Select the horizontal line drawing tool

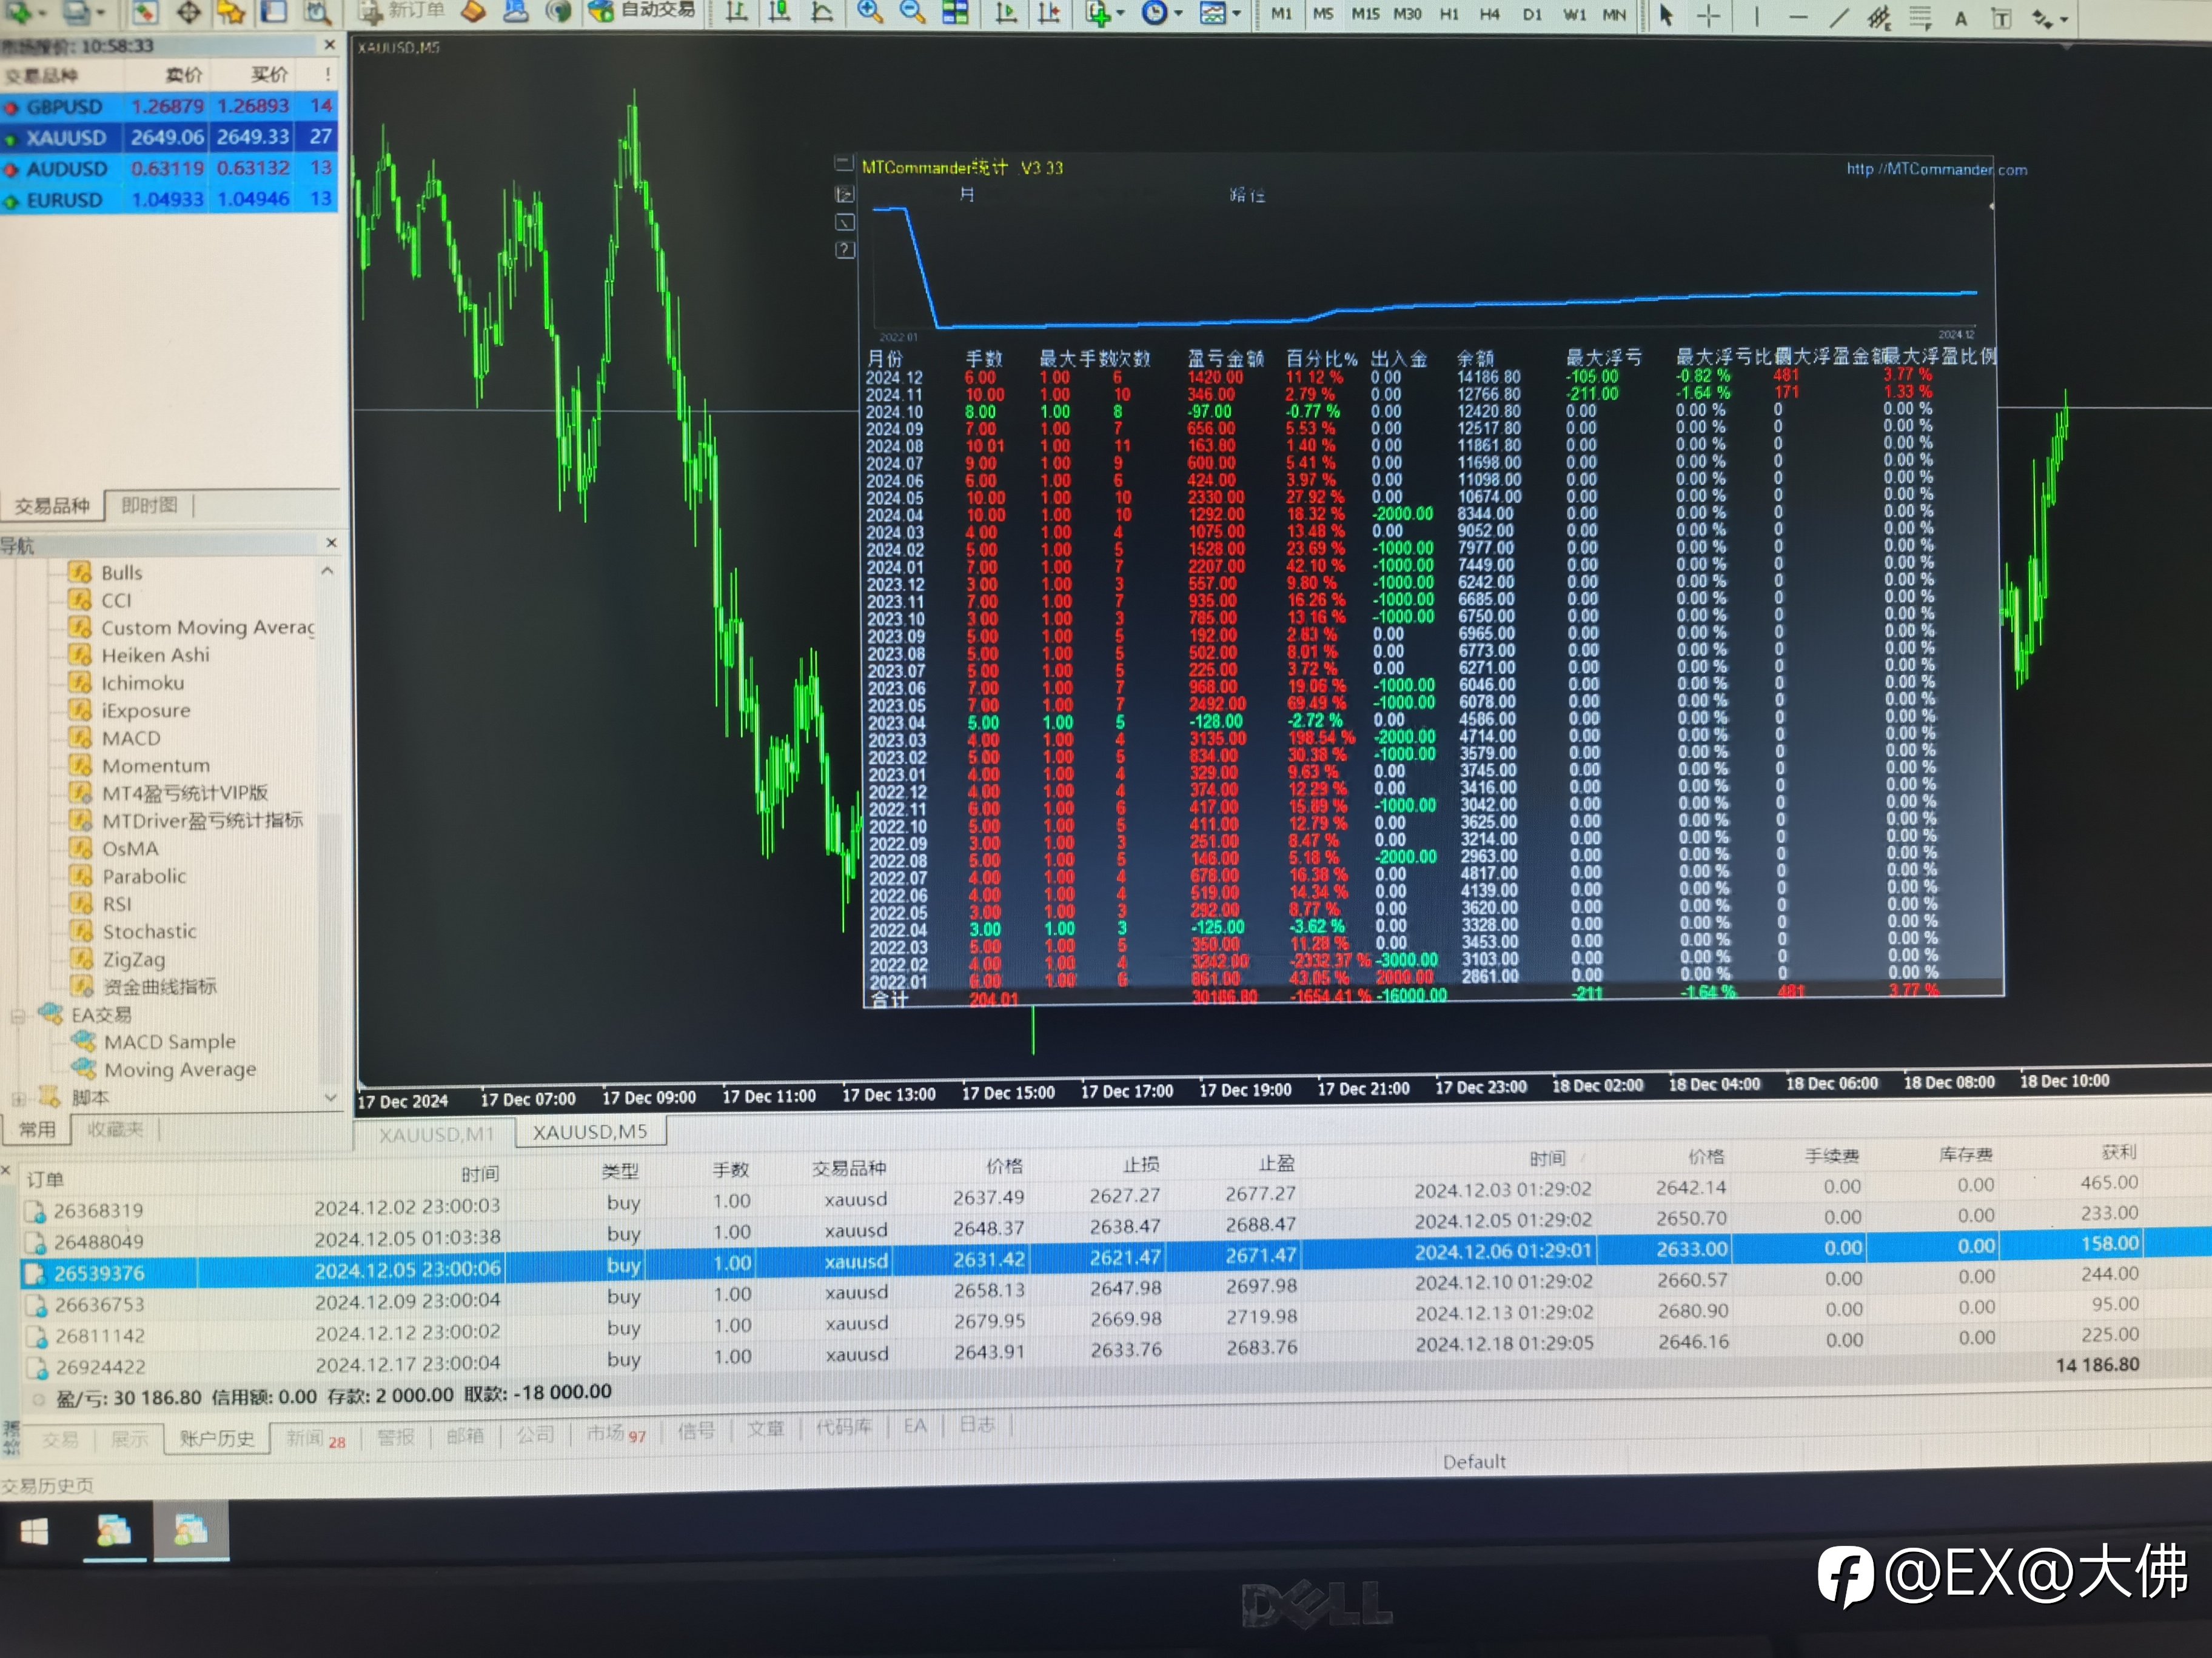coord(1798,16)
